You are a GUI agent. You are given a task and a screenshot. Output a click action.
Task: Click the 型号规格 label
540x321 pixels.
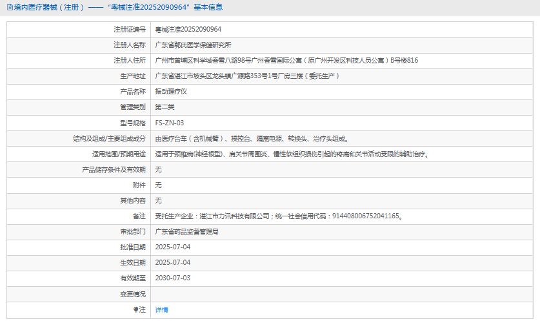click(x=133, y=123)
